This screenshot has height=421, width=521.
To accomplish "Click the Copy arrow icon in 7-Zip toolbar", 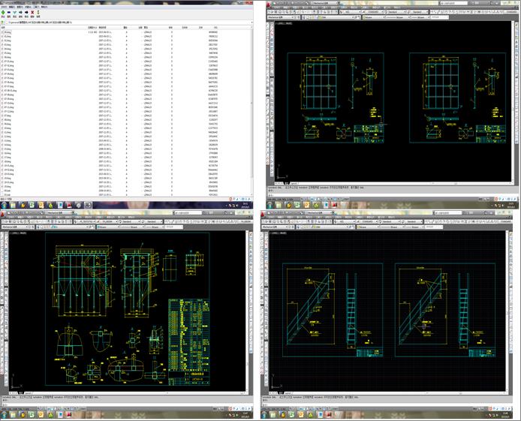I will [22, 13].
